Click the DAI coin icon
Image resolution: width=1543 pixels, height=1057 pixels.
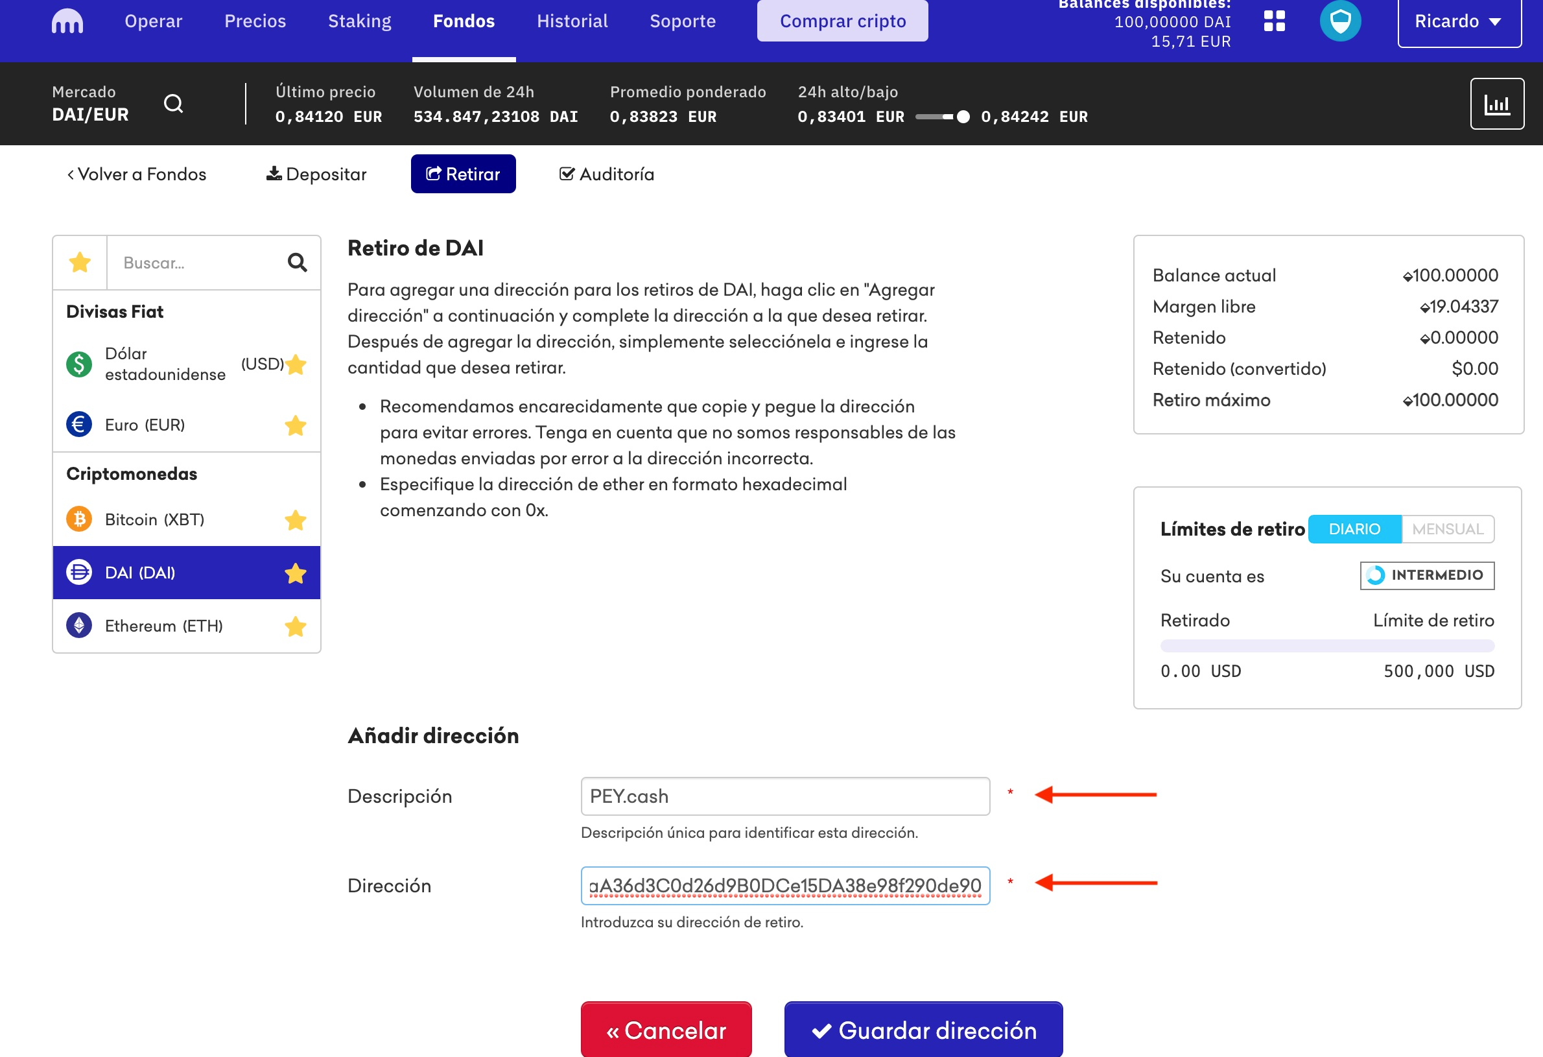coord(79,573)
